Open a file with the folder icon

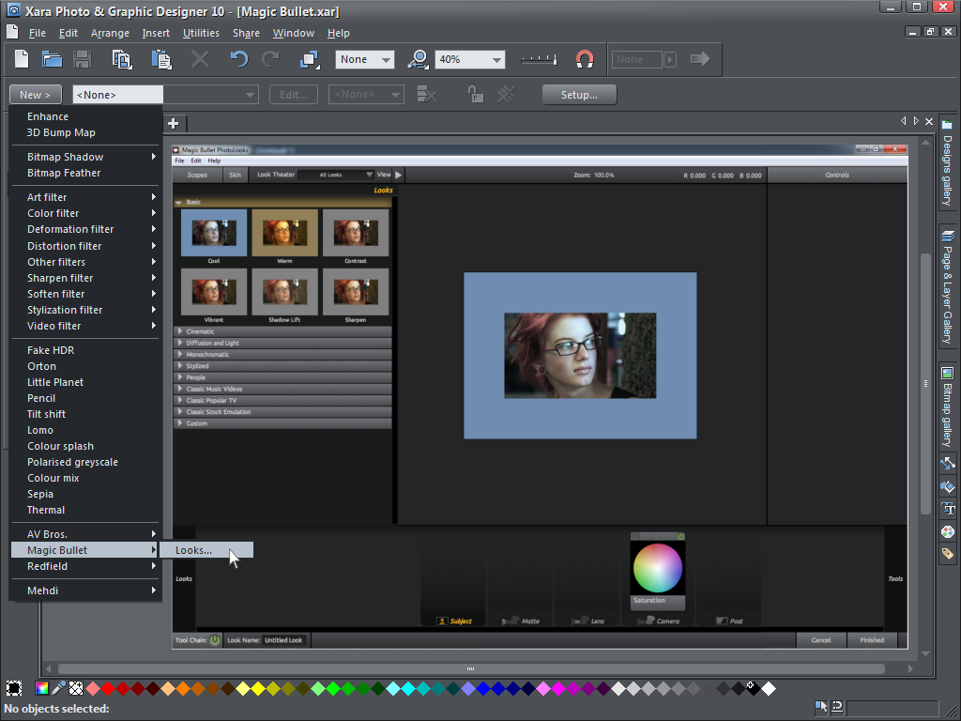pyautogui.click(x=52, y=59)
